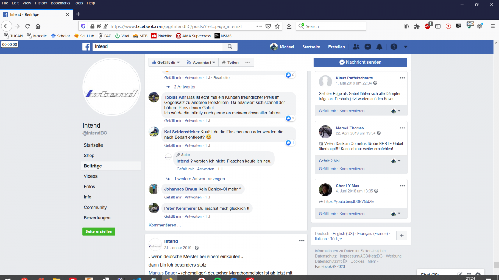The height and width of the screenshot is (280, 499).
Task: Bookmark this page with star icon
Action: [x=277, y=26]
